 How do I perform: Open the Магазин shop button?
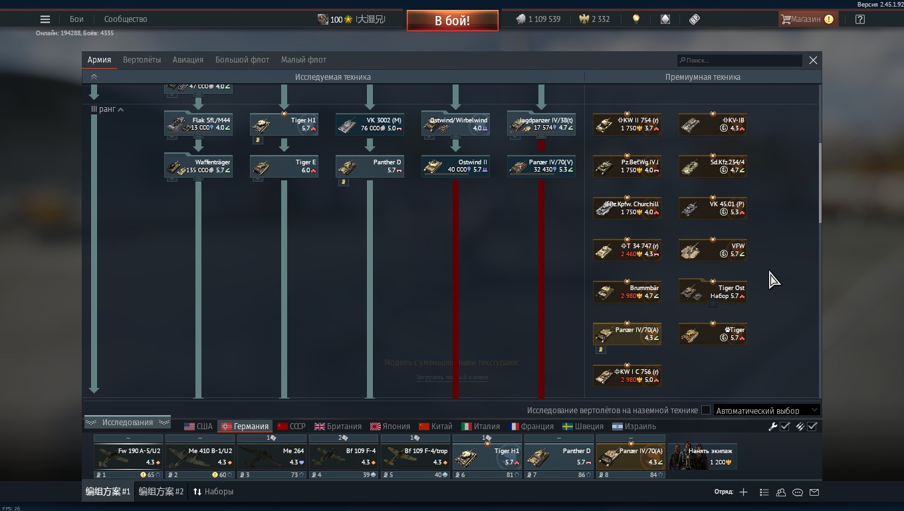click(807, 19)
